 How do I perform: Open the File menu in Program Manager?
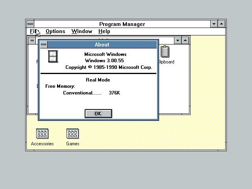click(33, 31)
